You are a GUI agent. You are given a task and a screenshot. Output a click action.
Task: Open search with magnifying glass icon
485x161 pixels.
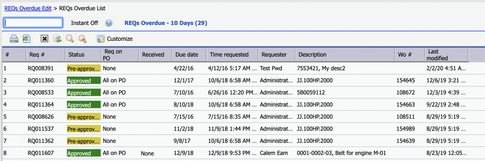(x=70, y=38)
